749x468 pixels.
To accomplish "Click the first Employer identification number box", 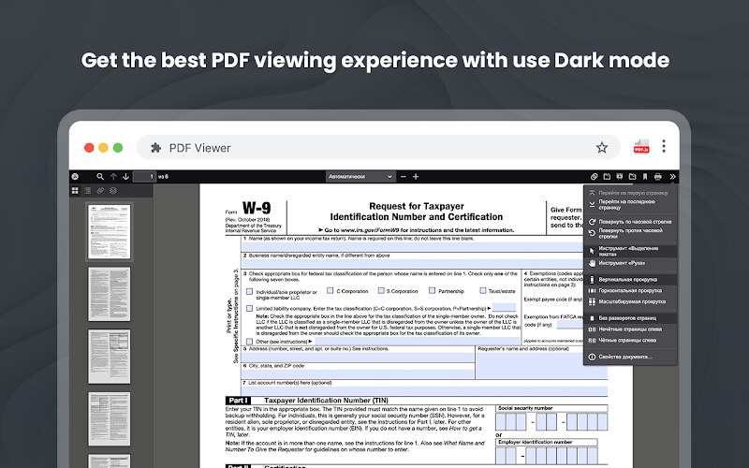I will (x=501, y=456).
